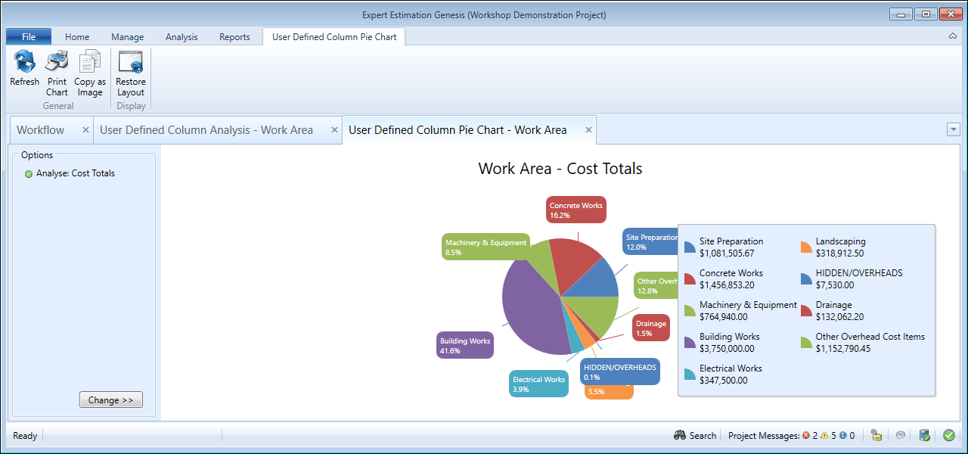Click the padlock icon in status bar
Screen dimensions: 968x454
[x=876, y=435]
